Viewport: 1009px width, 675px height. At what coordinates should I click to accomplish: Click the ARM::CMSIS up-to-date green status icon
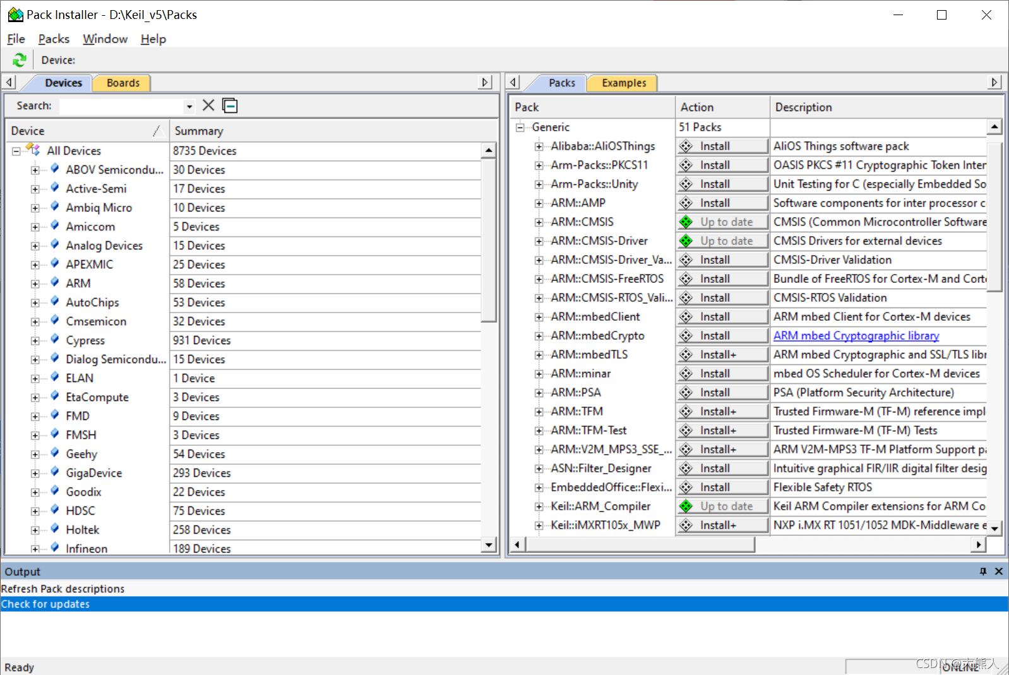[686, 222]
